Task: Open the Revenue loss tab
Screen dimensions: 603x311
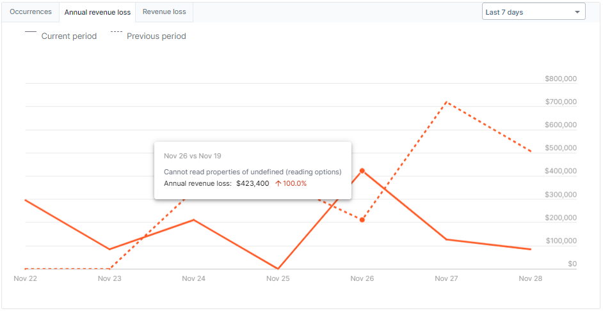Action: (164, 12)
